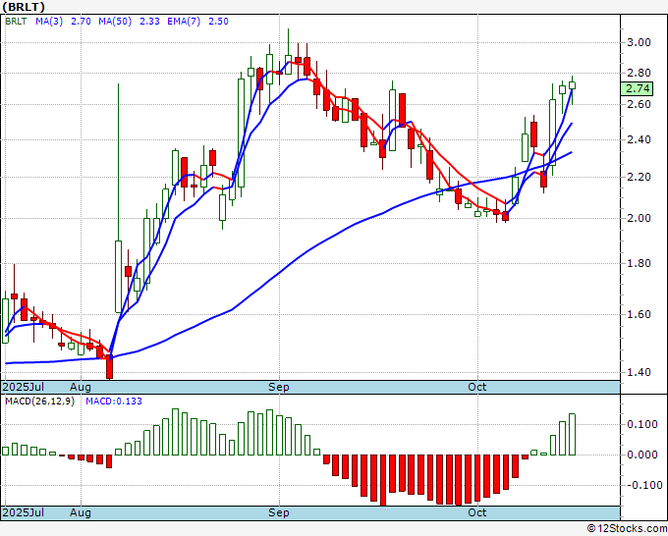
Task: Click the current price tag 2.74
Action: click(638, 88)
